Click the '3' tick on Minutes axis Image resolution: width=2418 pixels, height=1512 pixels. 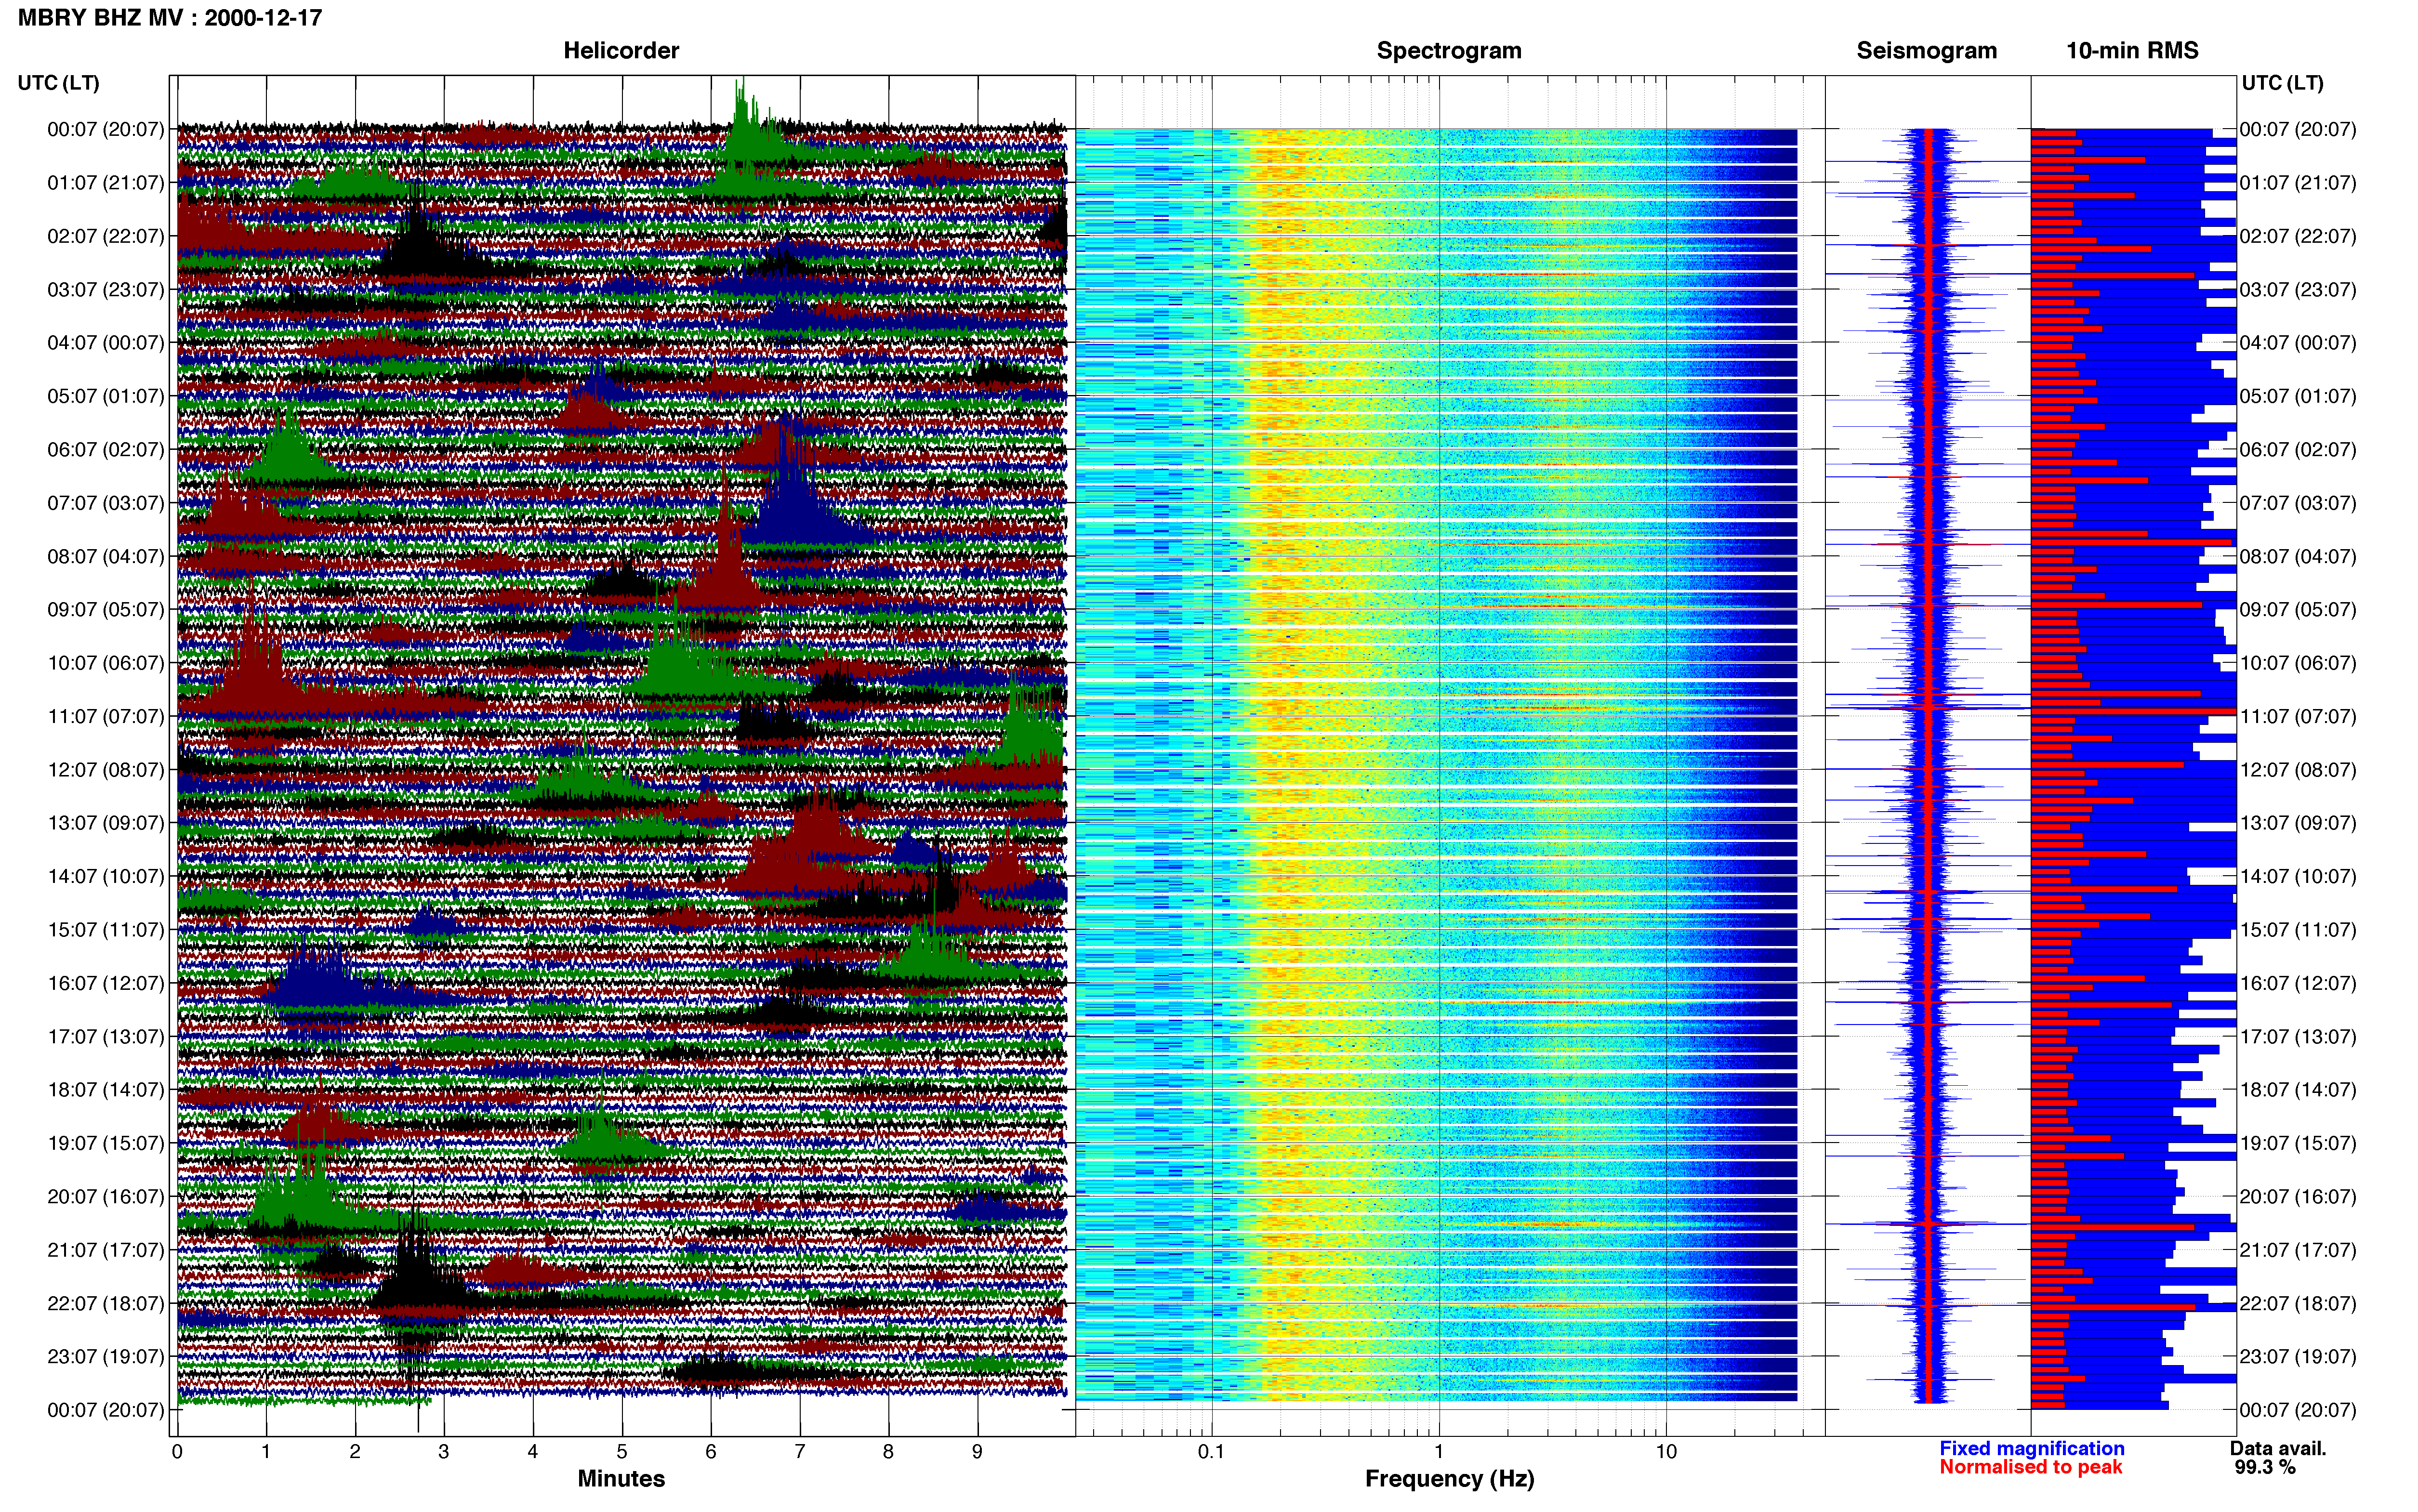coord(444,1452)
